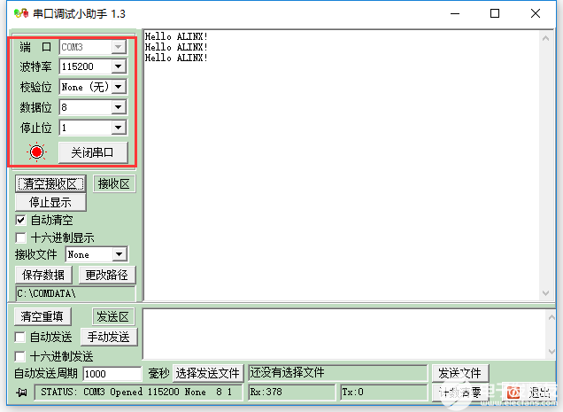Expand the 波特率 115200 baud rate dropdown
The height and width of the screenshot is (412, 563).
[118, 66]
